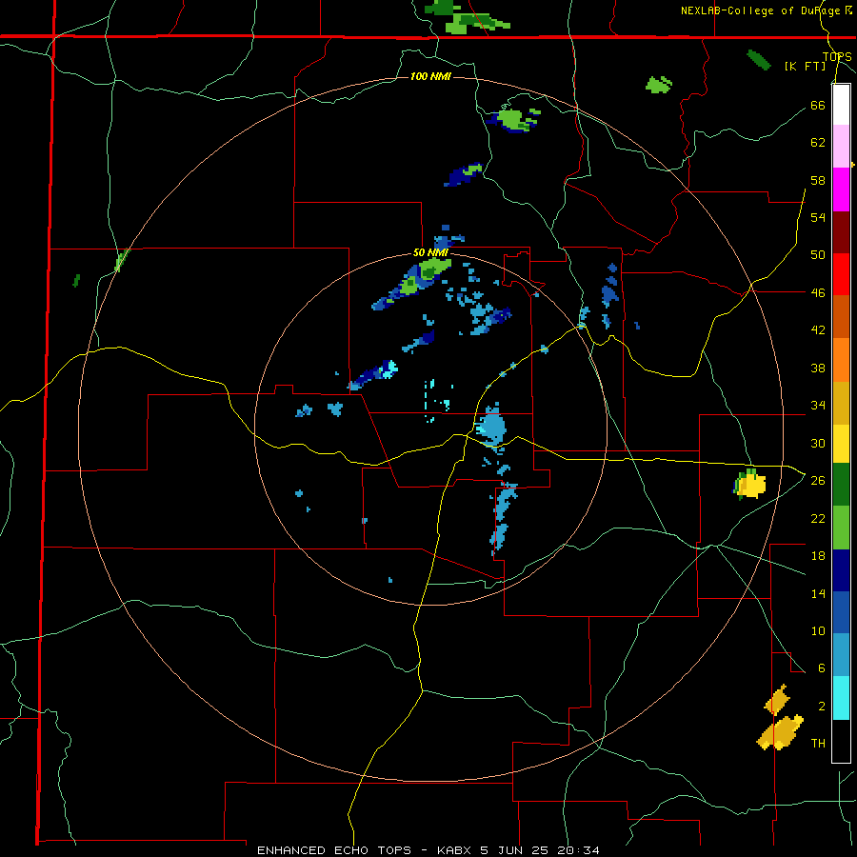857x857 pixels.
Task: Pick the medium blue swatch near 10
Action: coord(841,612)
